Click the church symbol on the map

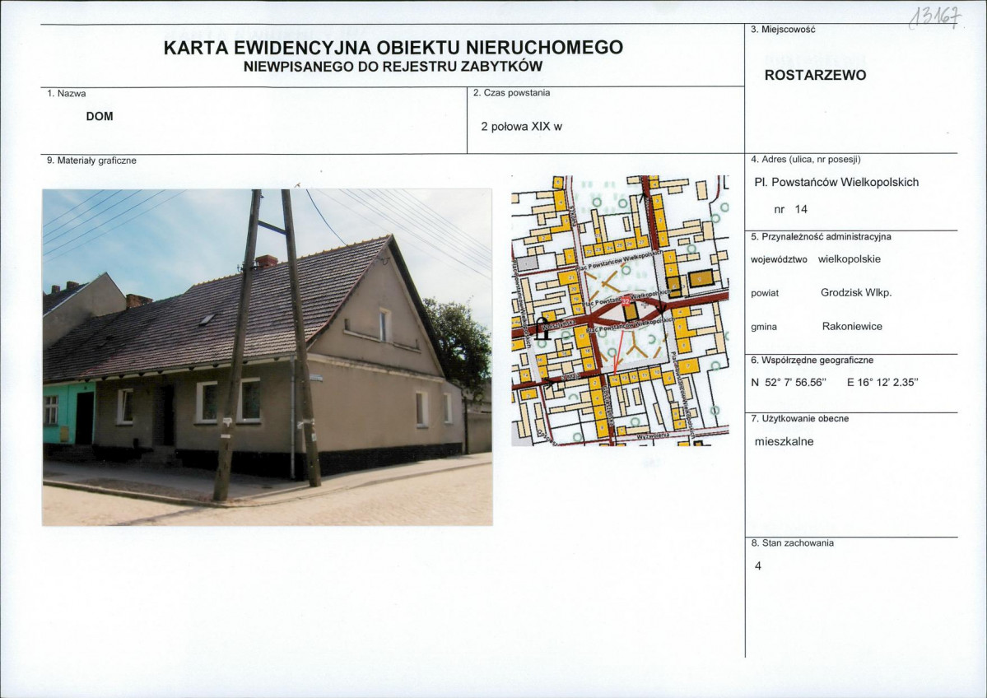[x=542, y=328]
